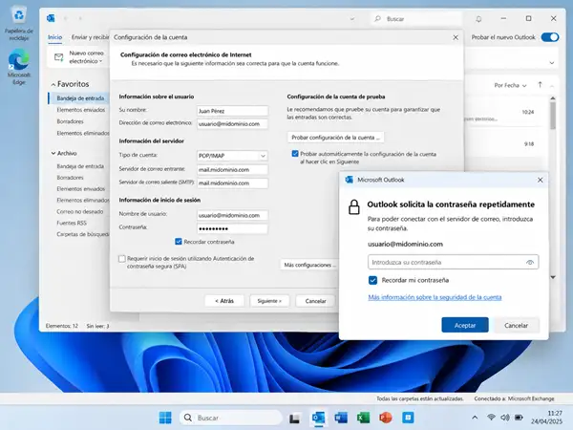Image resolution: width=573 pixels, height=430 pixels.
Task: Open Windows Start menu
Action: click(x=165, y=418)
